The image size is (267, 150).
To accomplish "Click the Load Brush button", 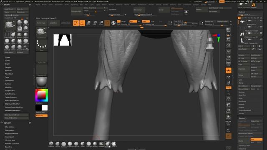I will pos(10,9).
